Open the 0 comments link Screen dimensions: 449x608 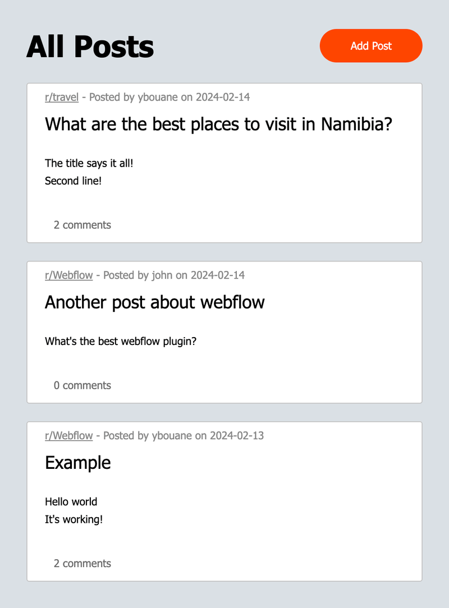point(83,385)
